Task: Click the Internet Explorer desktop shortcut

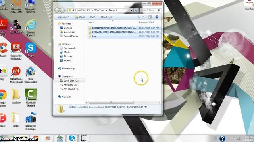Action: (31, 28)
